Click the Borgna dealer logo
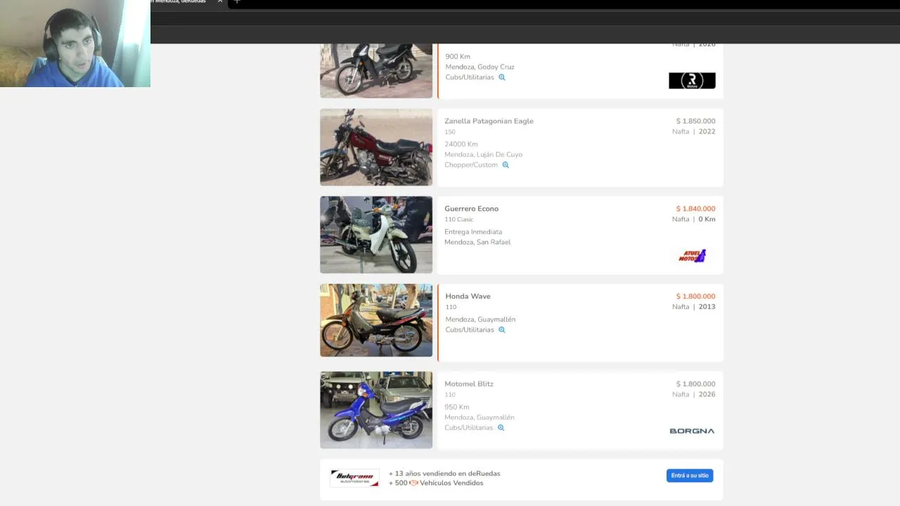Screen dimensions: 900x506 click(692, 431)
